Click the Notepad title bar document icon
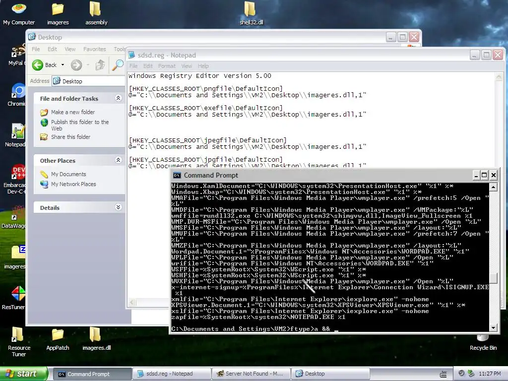This screenshot has height=381, width=508. tap(131, 55)
